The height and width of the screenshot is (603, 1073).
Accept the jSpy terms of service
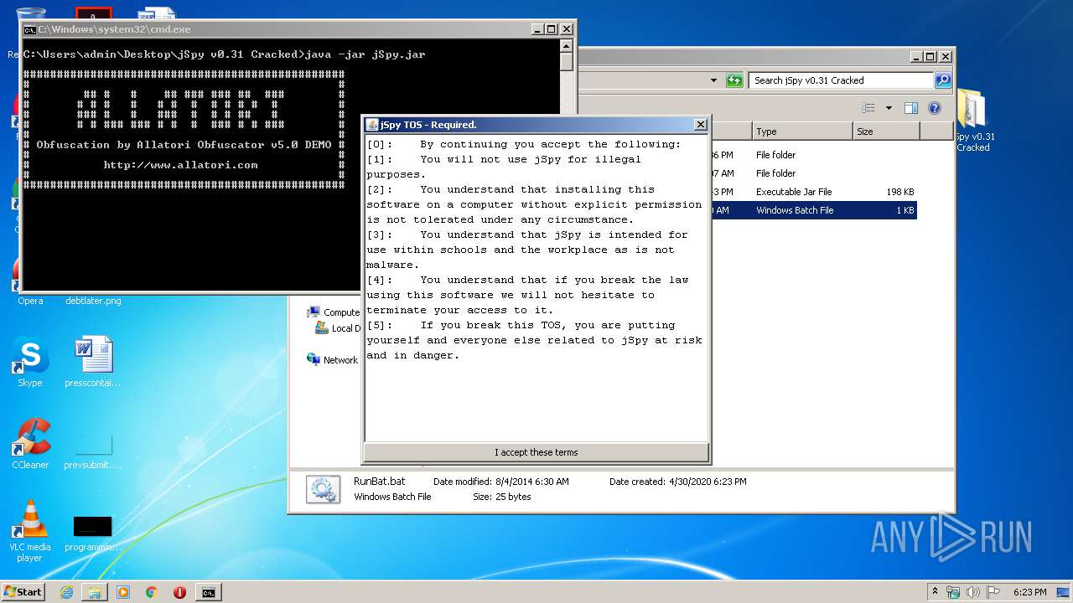pos(536,452)
